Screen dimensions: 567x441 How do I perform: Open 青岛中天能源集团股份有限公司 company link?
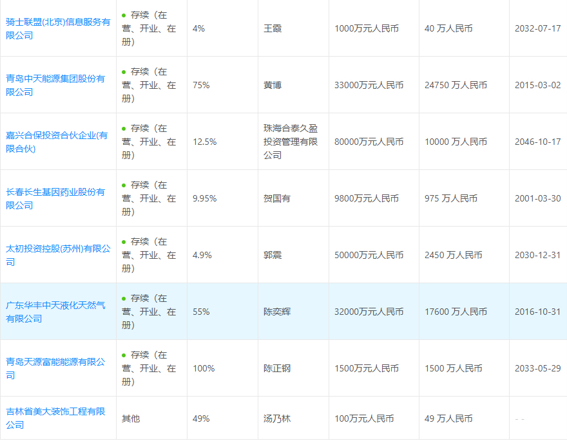[x=55, y=85]
